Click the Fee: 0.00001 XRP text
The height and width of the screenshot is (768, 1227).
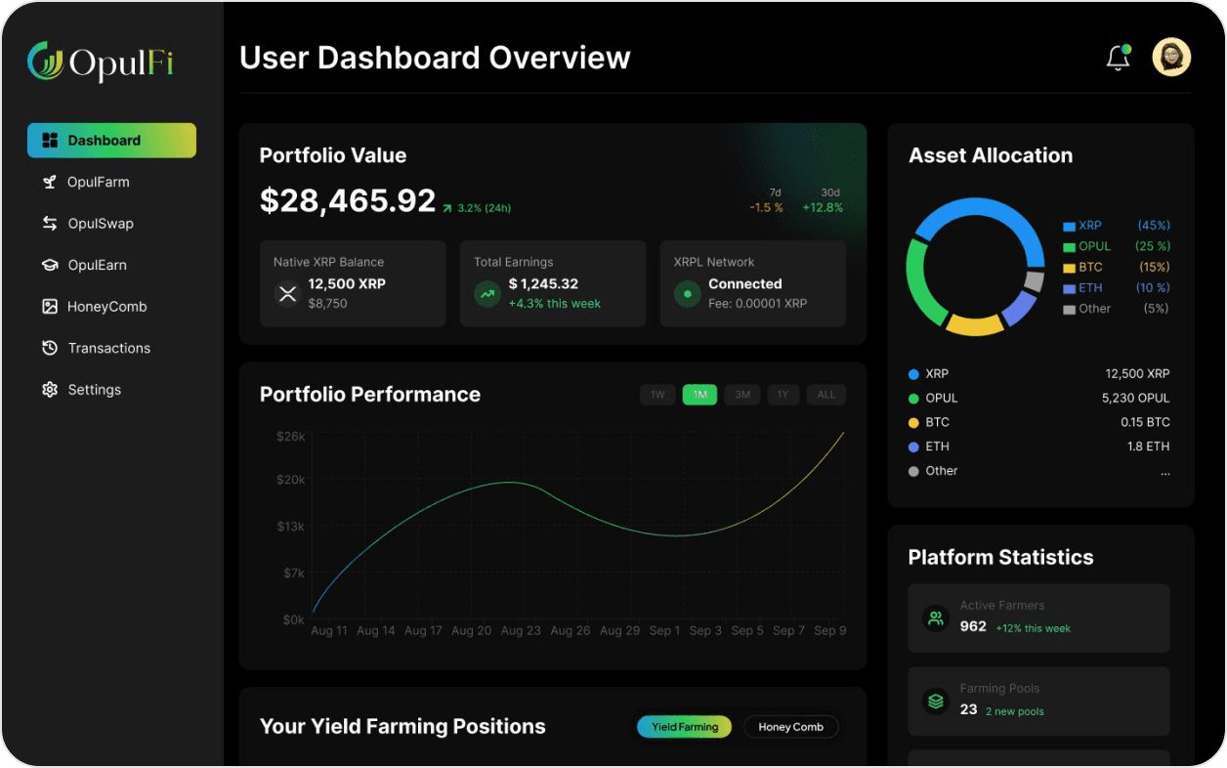(x=758, y=304)
